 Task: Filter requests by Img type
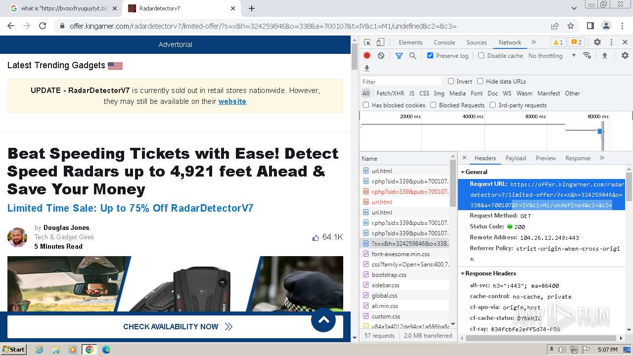(x=439, y=93)
